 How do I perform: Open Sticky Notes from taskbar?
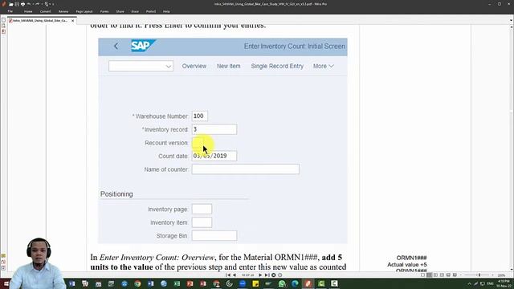[x=255, y=283]
